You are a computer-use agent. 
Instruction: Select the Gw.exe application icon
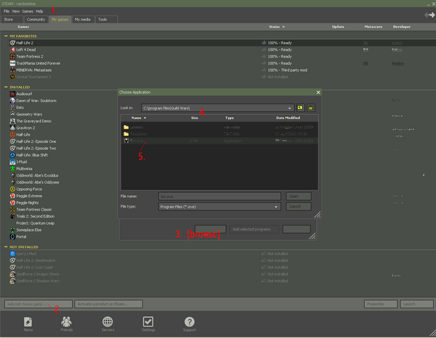click(x=126, y=141)
